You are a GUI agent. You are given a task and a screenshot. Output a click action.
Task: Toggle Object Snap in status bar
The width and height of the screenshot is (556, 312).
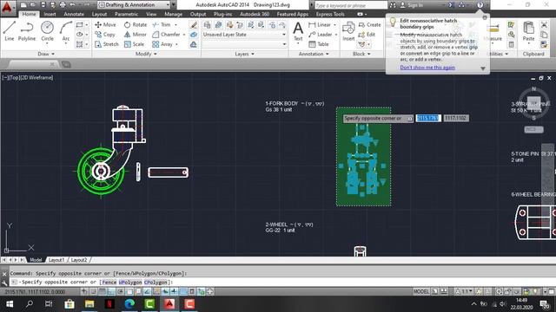click(x=129, y=291)
